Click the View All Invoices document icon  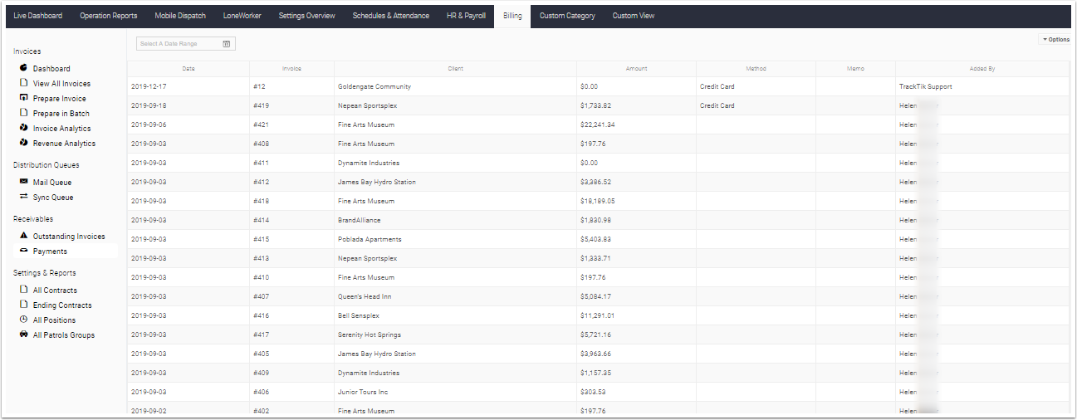24,83
